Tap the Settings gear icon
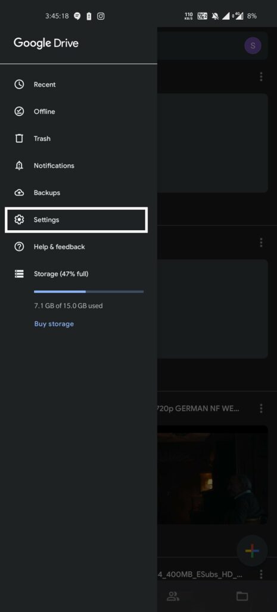The height and width of the screenshot is (612, 277). click(19, 220)
